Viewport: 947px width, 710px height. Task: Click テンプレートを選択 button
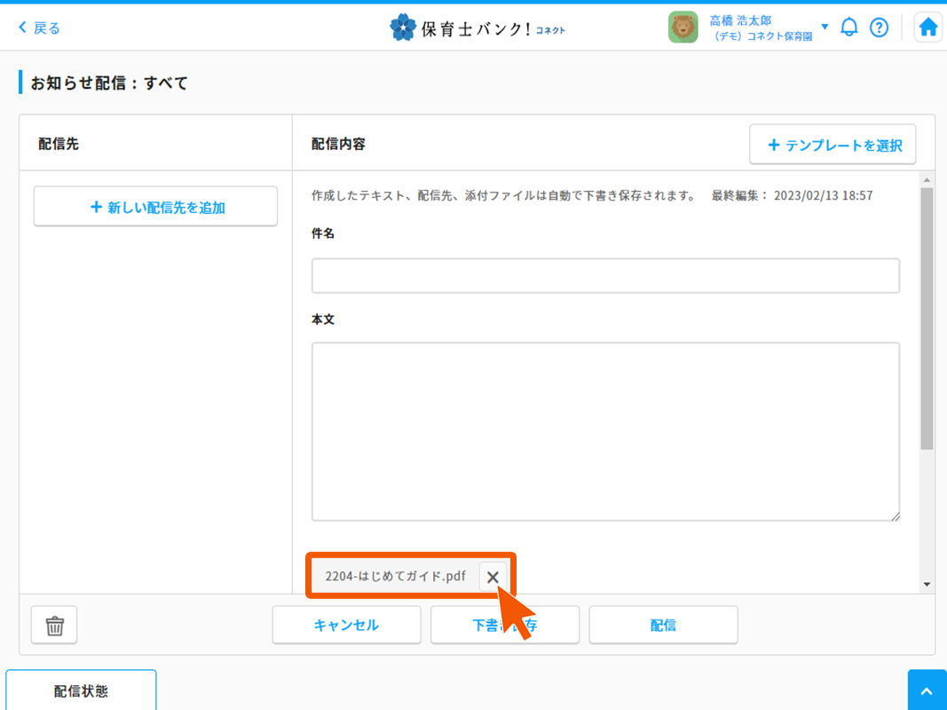[x=833, y=145]
